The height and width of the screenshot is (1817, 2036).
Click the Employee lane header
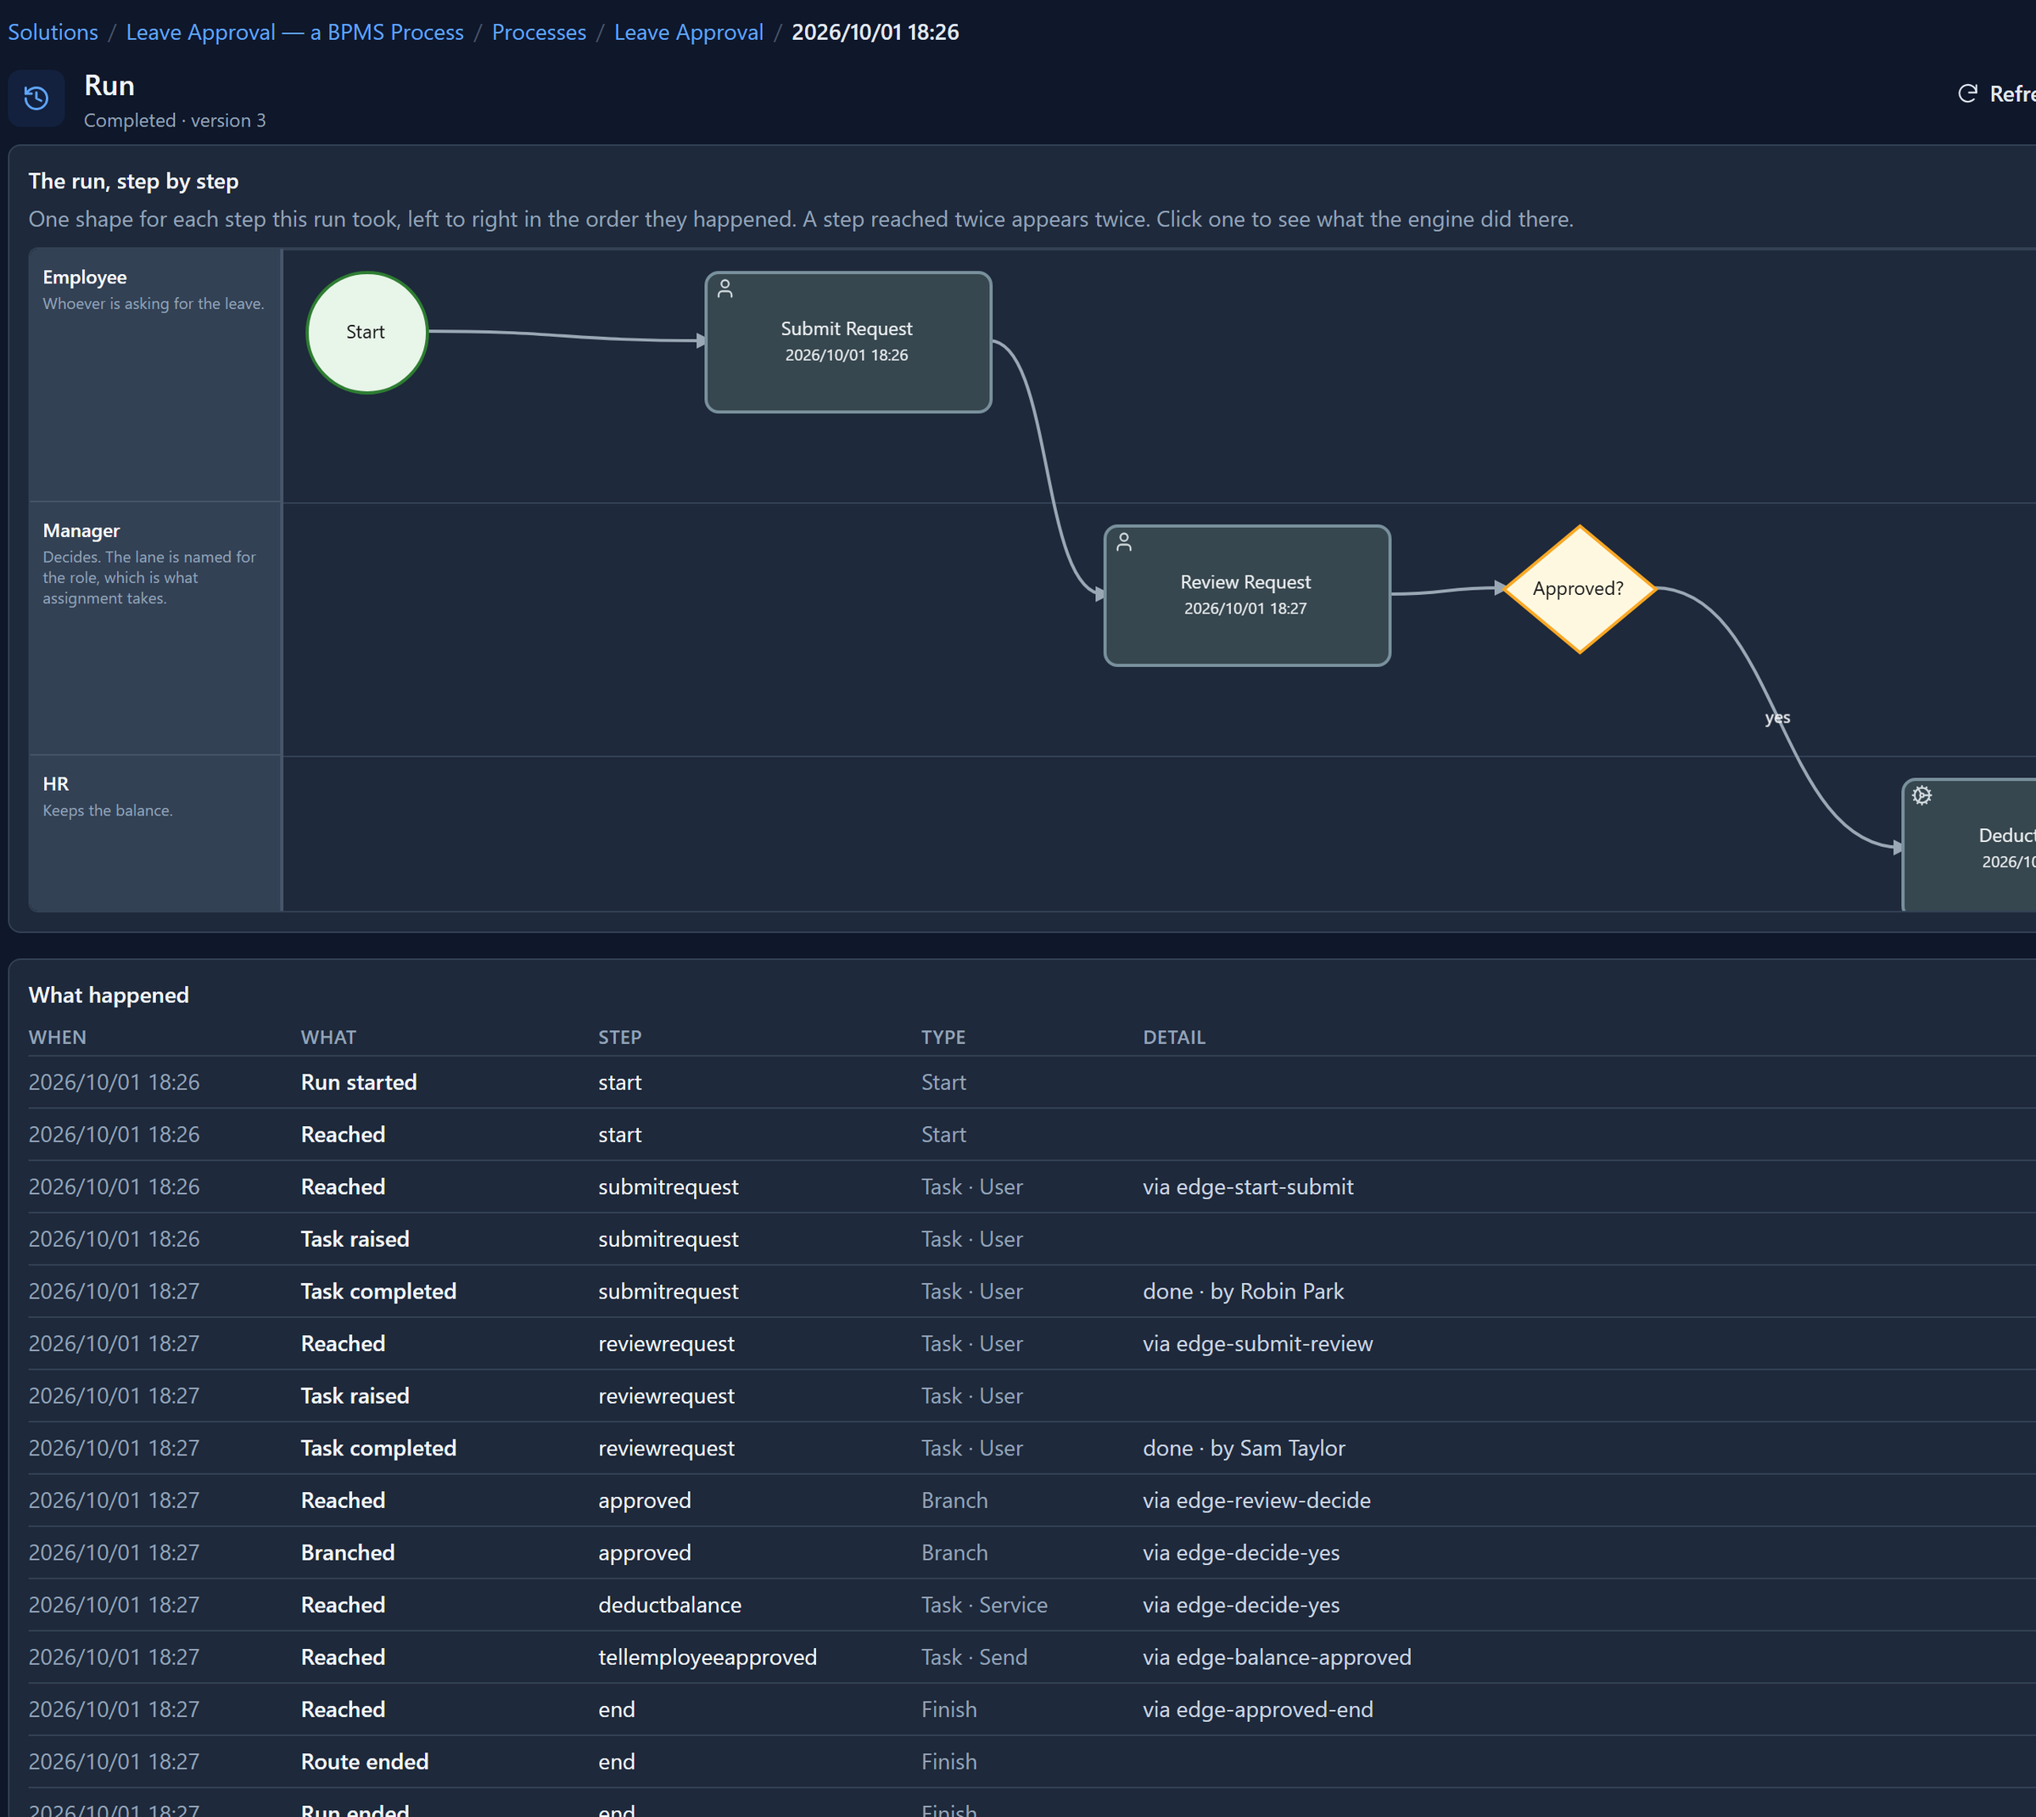pyautogui.click(x=156, y=375)
